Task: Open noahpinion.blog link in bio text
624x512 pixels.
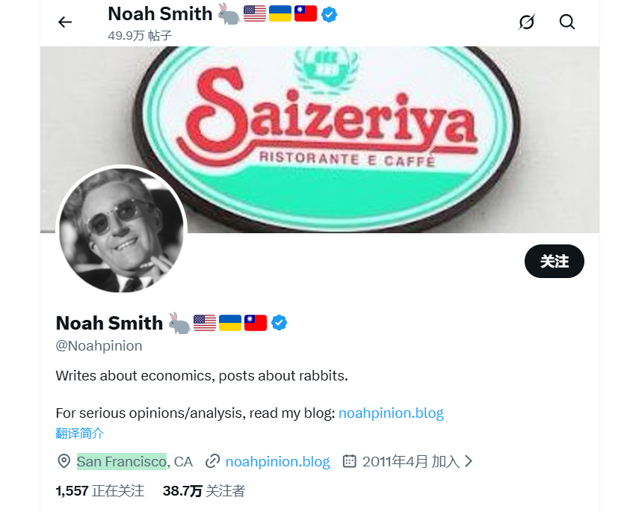Action: coord(391,413)
